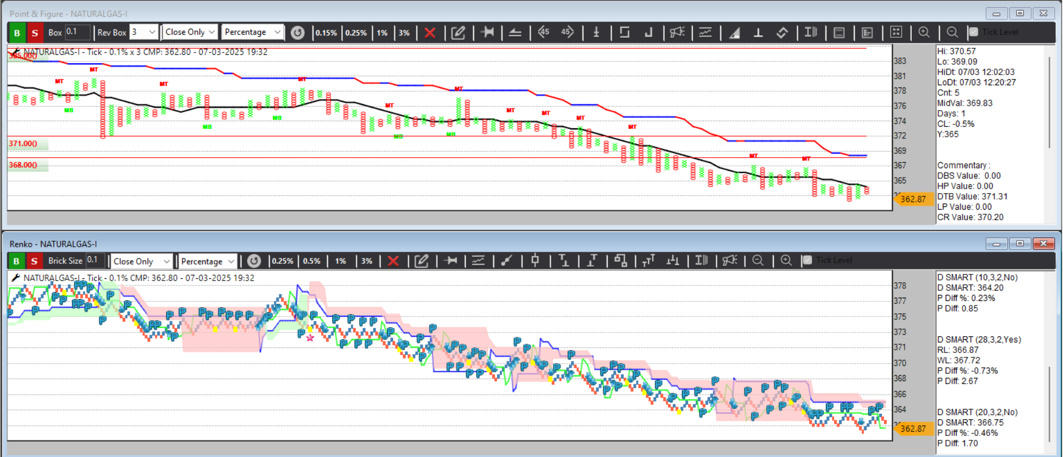Click the filled triangle ramp icon

point(735,33)
